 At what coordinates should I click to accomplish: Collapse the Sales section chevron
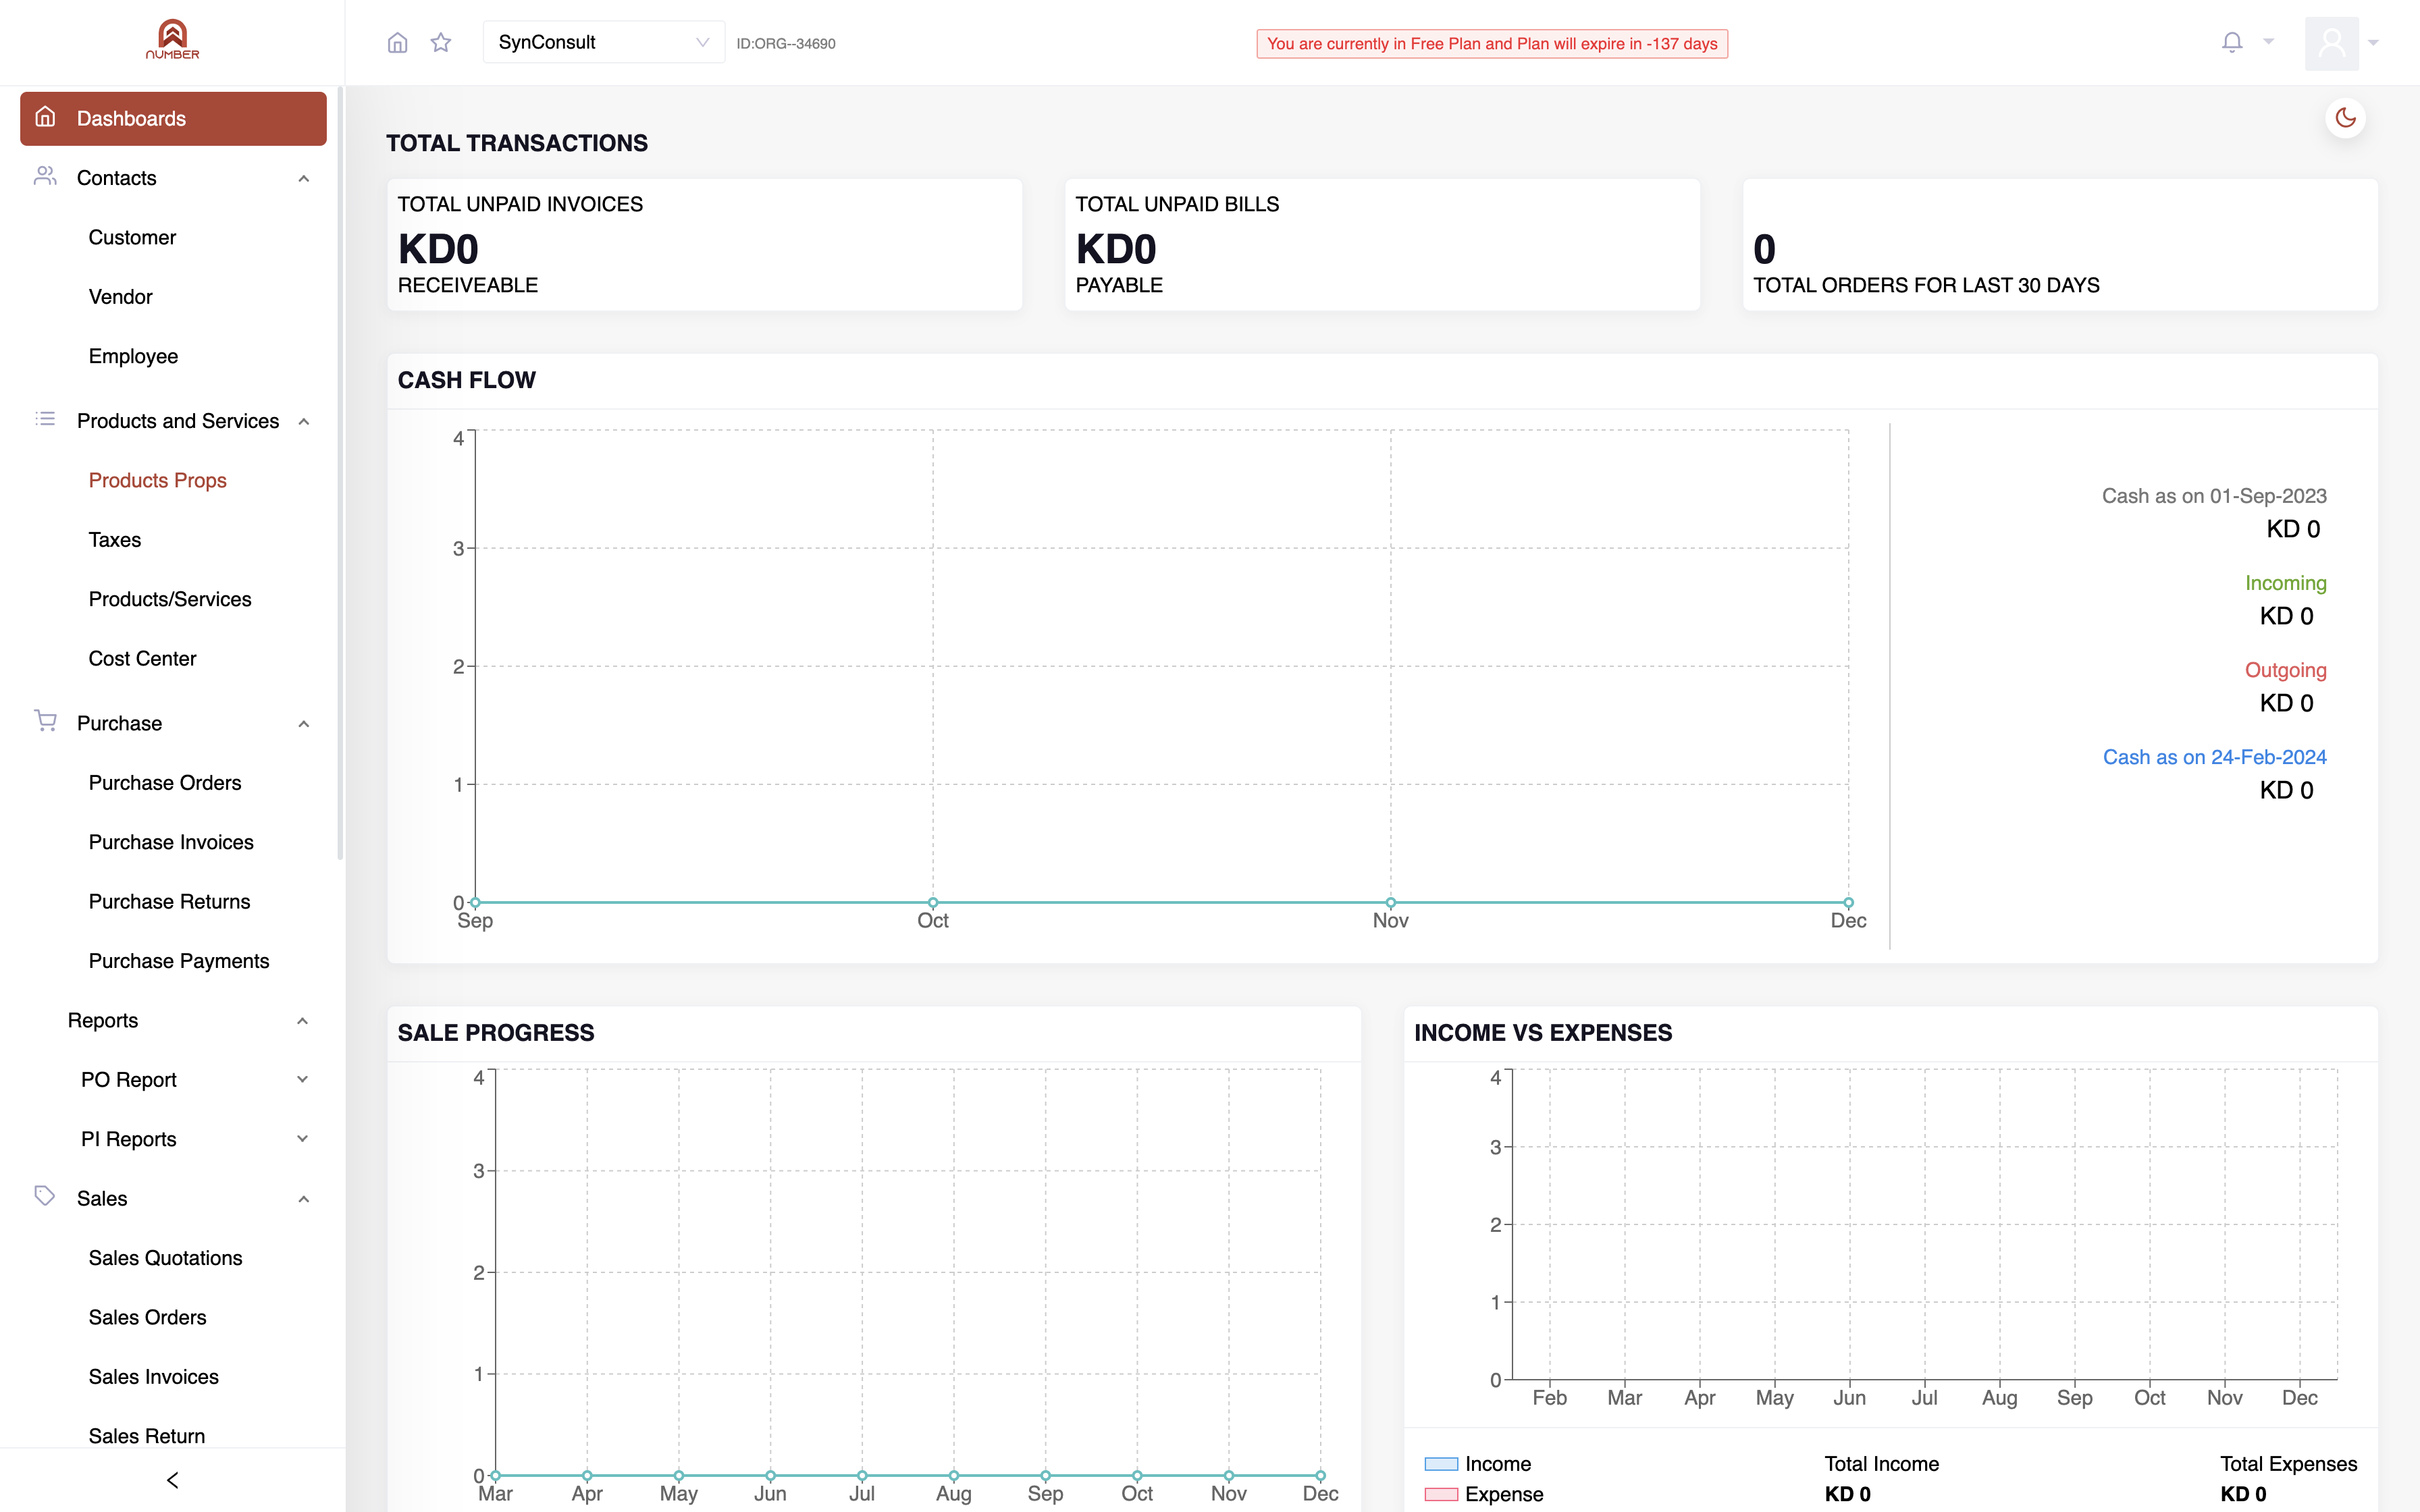click(303, 1198)
